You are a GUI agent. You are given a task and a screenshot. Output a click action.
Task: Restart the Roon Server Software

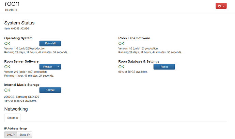pos(48,67)
